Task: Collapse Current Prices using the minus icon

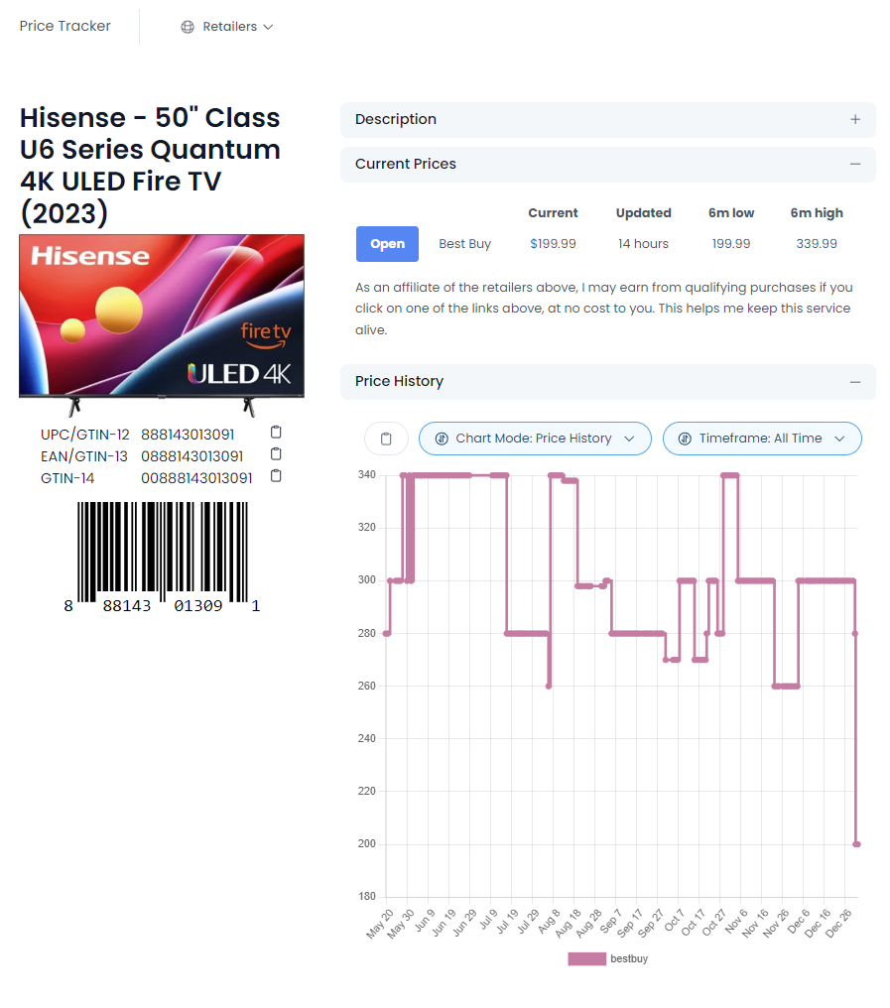Action: (855, 164)
